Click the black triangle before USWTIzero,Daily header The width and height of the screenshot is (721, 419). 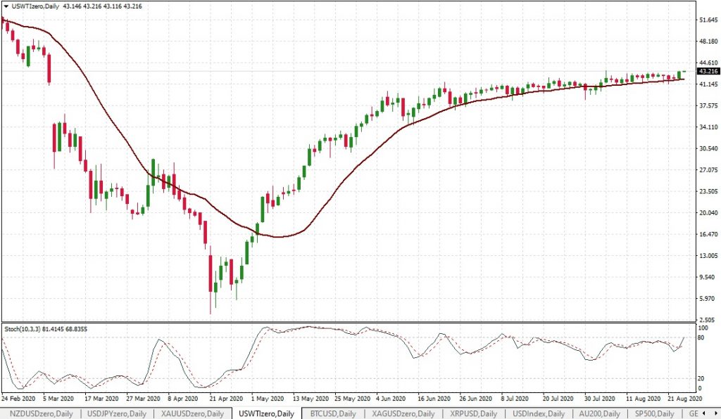click(6, 6)
